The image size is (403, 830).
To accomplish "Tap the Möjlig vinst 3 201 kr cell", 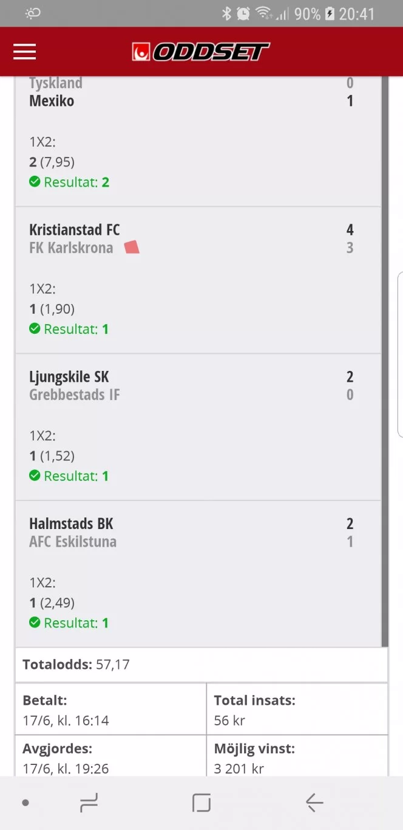I will [297, 759].
